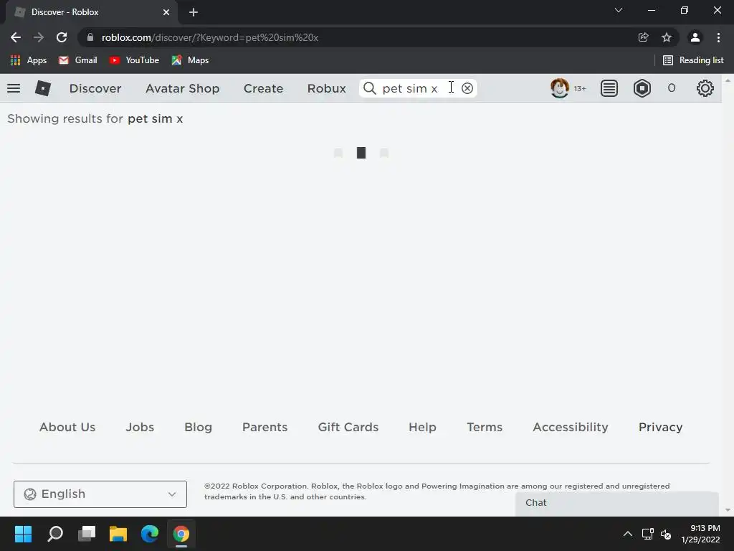This screenshot has width=734, height=551.
Task: Open the Reading list panel
Action: 693,60
